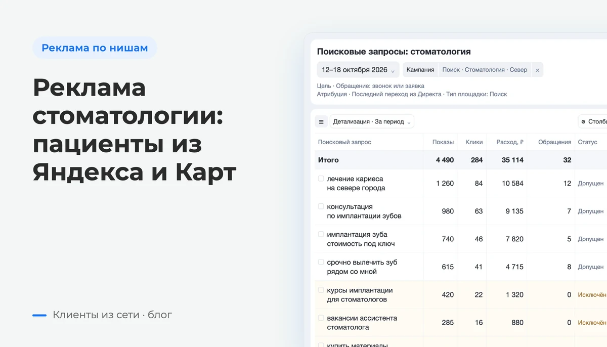The height and width of the screenshot is (347, 607).
Task: Tick checkbox for консультация по имплантации зубов
Action: [321, 206]
